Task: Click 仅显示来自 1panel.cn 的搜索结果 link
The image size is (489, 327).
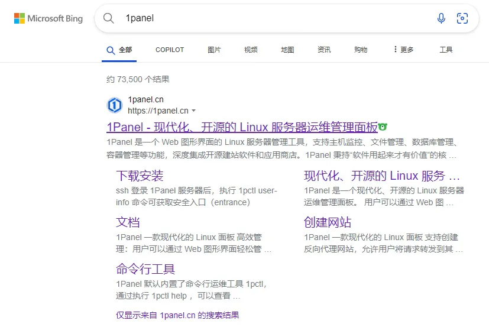Action: click(177, 315)
